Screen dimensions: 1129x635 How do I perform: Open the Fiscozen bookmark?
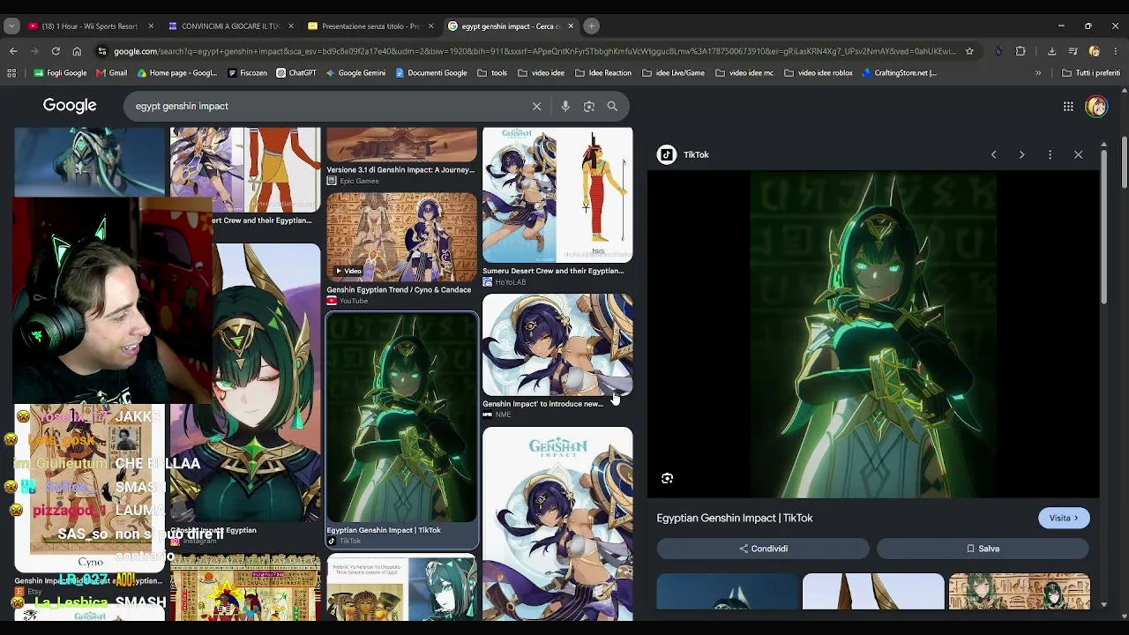246,73
